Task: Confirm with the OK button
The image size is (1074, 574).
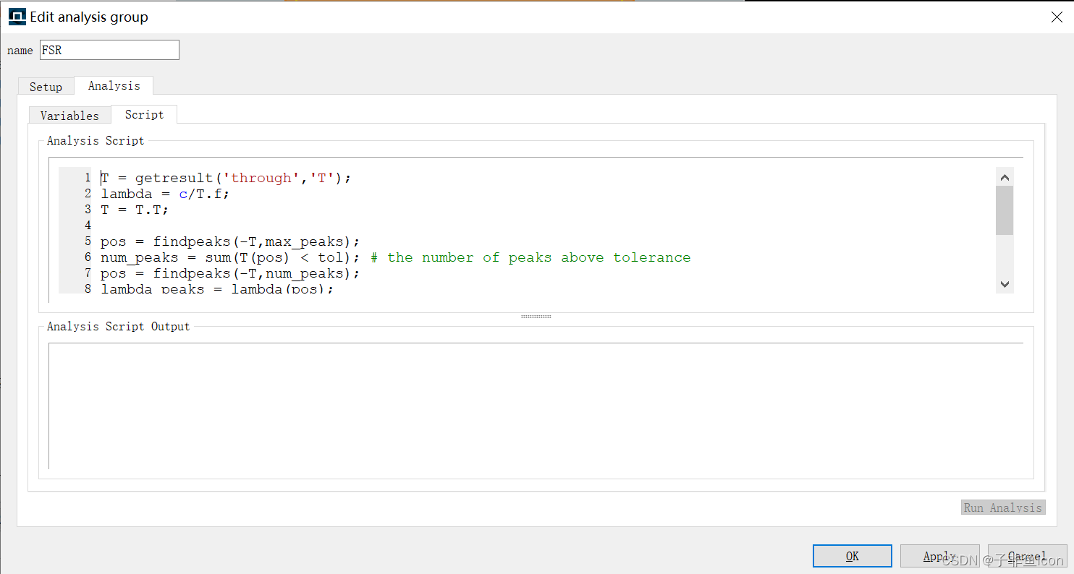Action: tap(852, 556)
